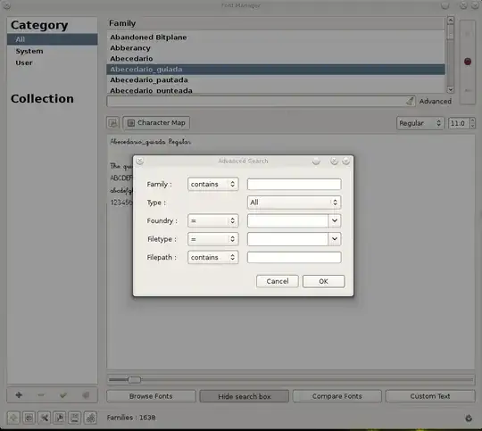Toggle the Compare Fonts mode
This screenshot has width=482, height=431.
click(x=337, y=396)
